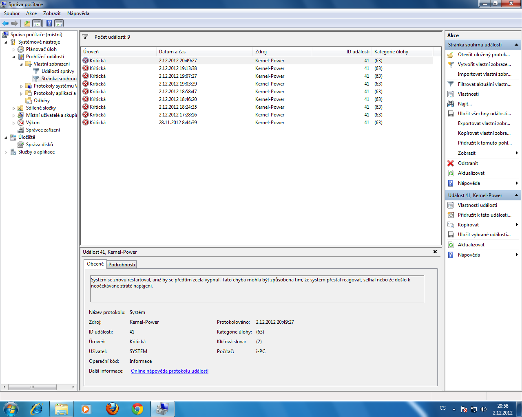522x417 pixels.
Task: Click the Najít binoculars icon
Action: (x=451, y=104)
